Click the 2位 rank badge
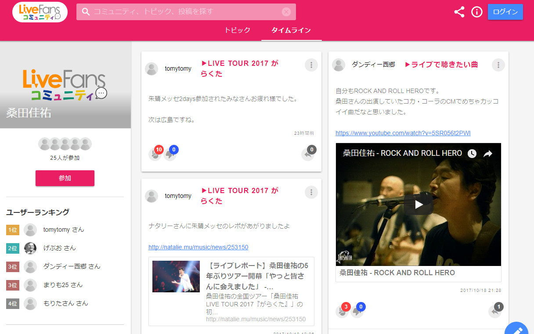The image size is (534, 334). (13, 248)
